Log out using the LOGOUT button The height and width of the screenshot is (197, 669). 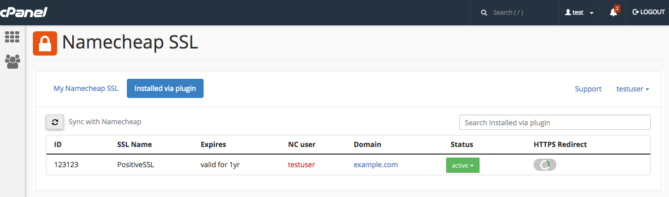649,12
